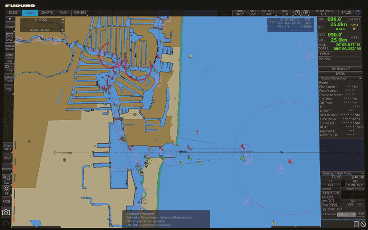Viewport: 368px width, 230px height.
Task: Go to next overlay page arrow
Action: [362, 177]
